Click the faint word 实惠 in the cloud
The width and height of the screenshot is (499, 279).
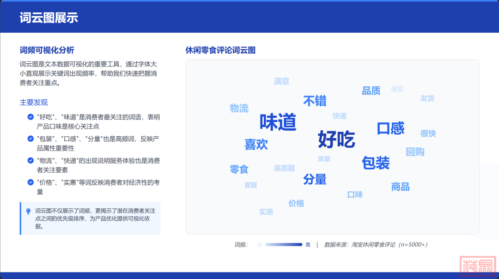click(266, 212)
